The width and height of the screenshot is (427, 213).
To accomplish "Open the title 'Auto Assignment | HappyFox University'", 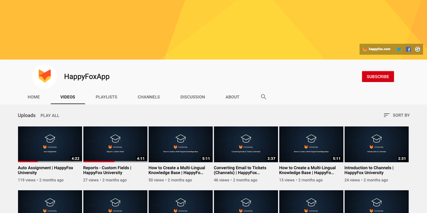I will click(45, 170).
